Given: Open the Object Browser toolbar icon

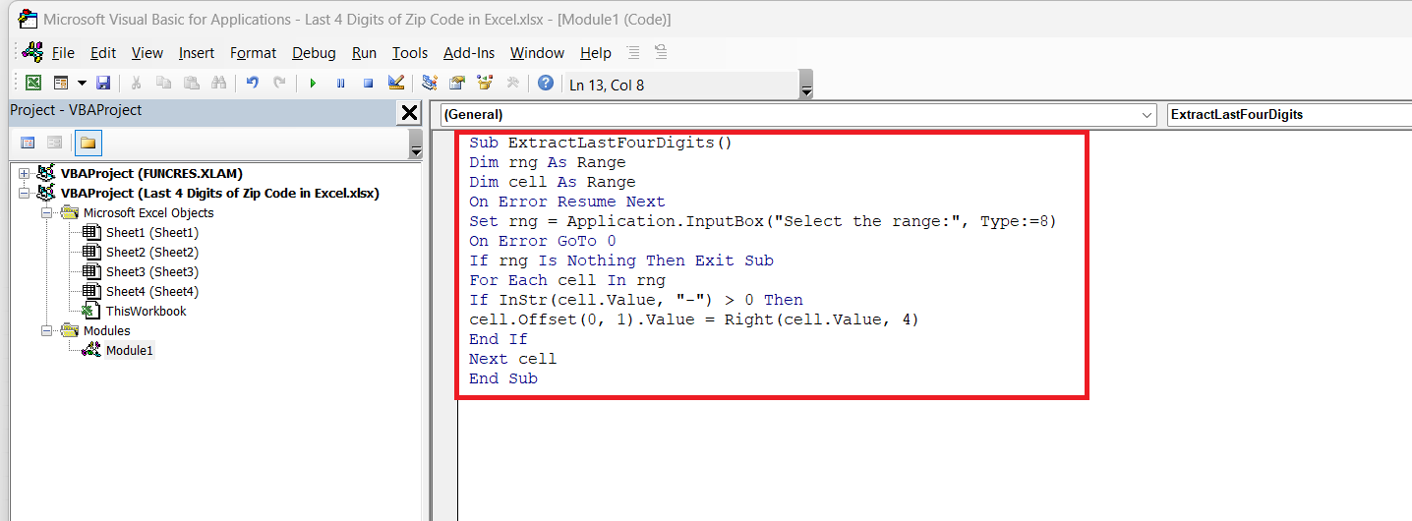Looking at the screenshot, I should point(485,84).
